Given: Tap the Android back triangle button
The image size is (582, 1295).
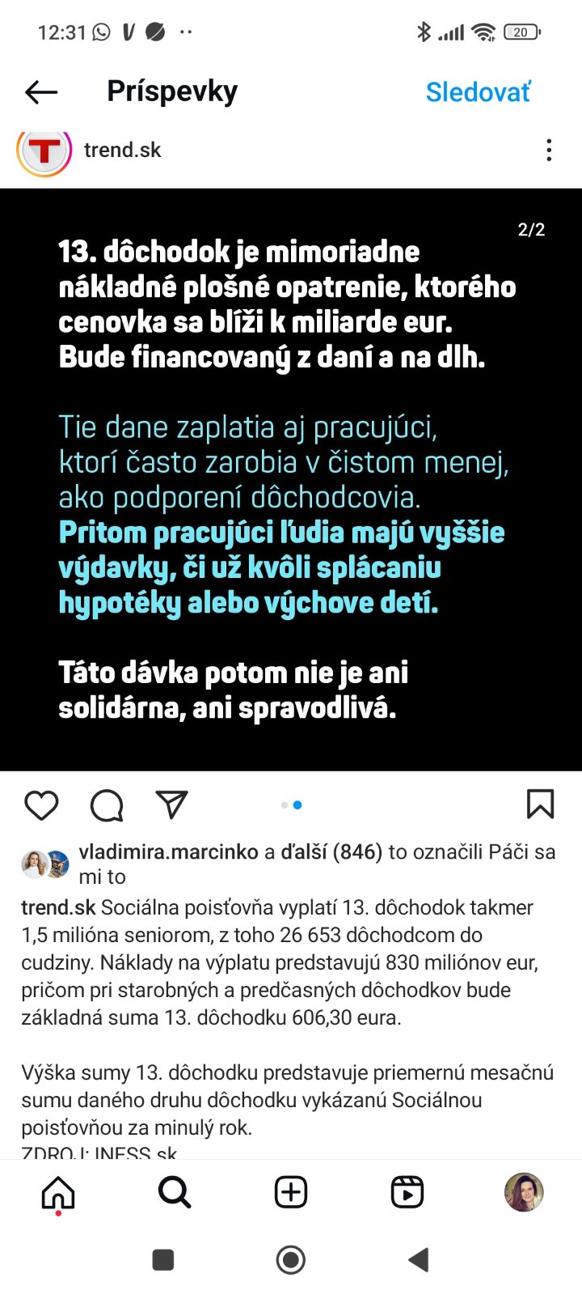Looking at the screenshot, I should pos(418,1259).
